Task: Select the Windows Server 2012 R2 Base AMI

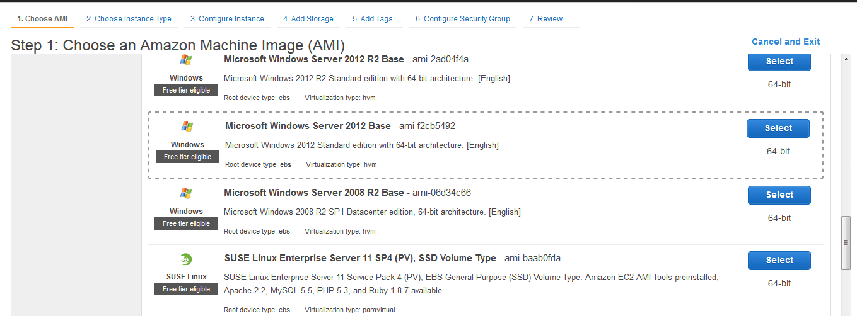Action: point(779,61)
